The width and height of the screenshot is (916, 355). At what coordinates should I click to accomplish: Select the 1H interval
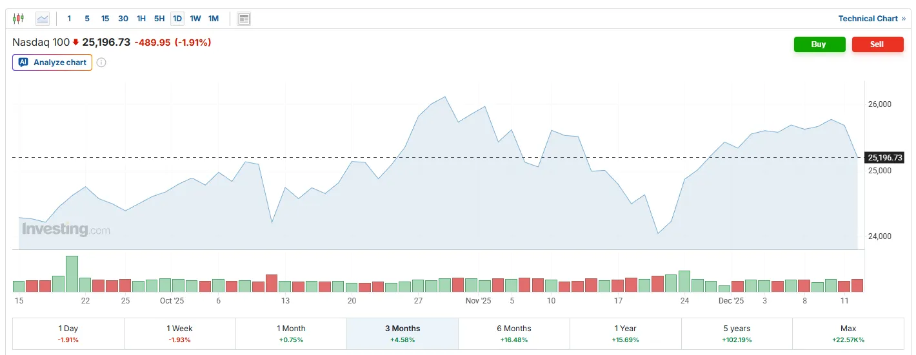(141, 19)
